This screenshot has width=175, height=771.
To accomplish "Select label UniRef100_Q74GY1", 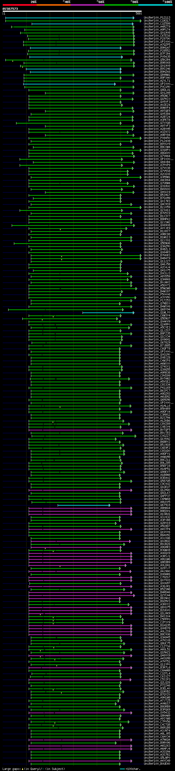I will pos(157,367).
